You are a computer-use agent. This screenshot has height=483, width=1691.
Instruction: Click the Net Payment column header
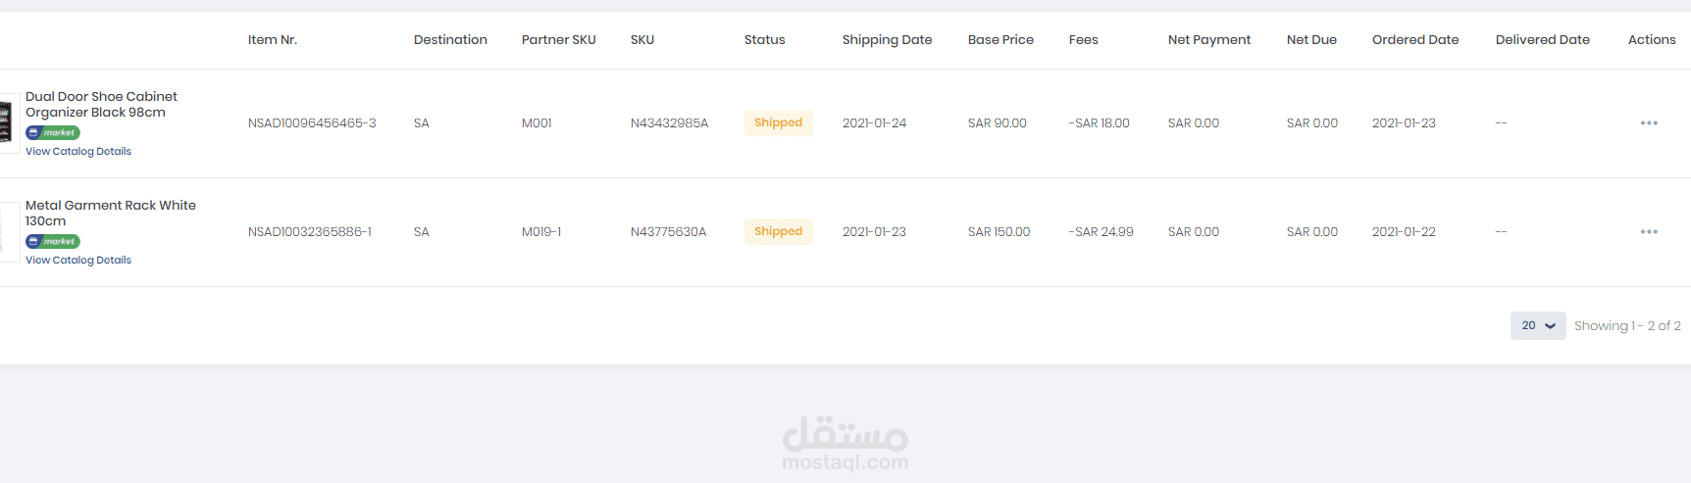click(1209, 40)
